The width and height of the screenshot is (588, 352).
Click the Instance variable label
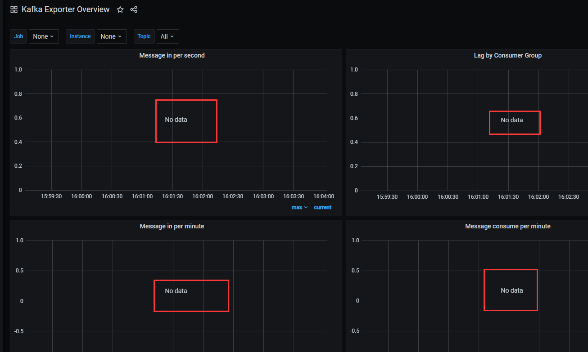[x=80, y=36]
